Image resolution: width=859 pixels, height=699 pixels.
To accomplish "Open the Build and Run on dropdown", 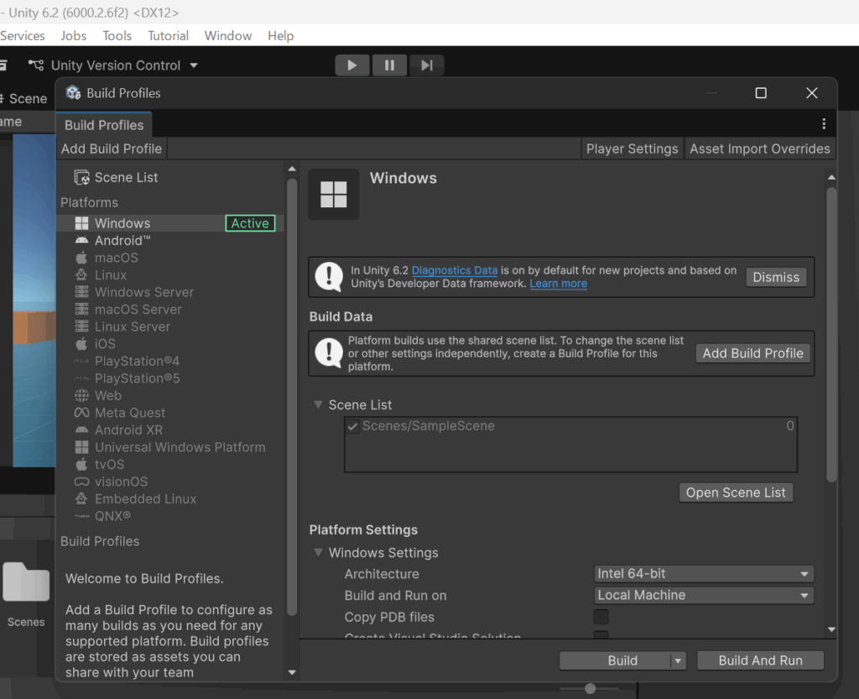I will point(701,596).
